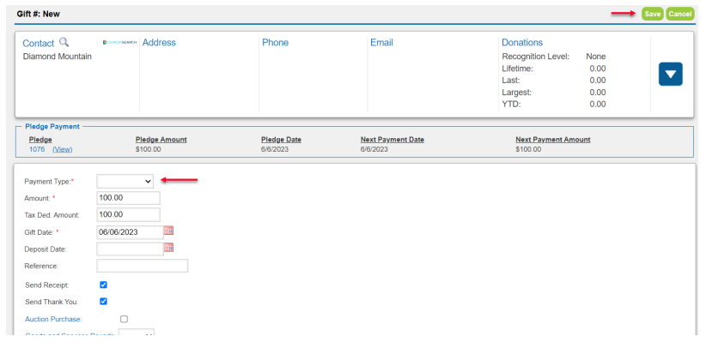
Task: Click the Gift Date input field
Action: click(131, 232)
